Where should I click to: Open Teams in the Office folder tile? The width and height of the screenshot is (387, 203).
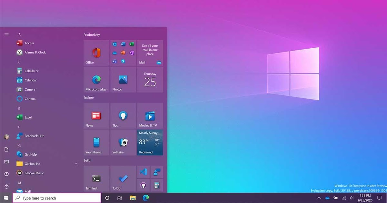tap(115, 61)
